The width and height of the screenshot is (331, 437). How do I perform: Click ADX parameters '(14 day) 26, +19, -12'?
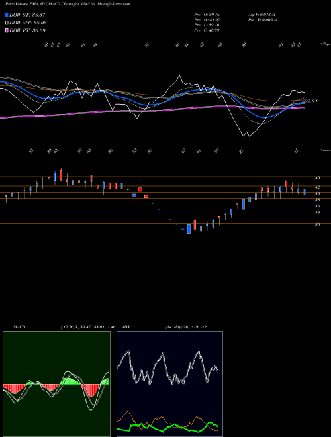(186, 327)
